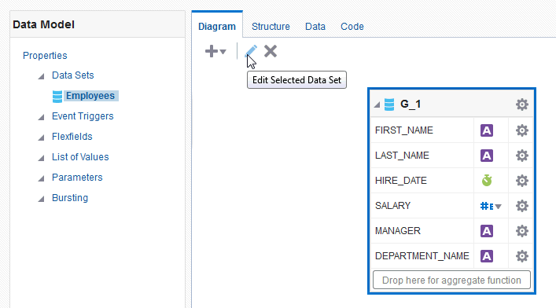556x308 pixels.
Task: Click HIRE_DATE date type icon
Action: point(487,181)
